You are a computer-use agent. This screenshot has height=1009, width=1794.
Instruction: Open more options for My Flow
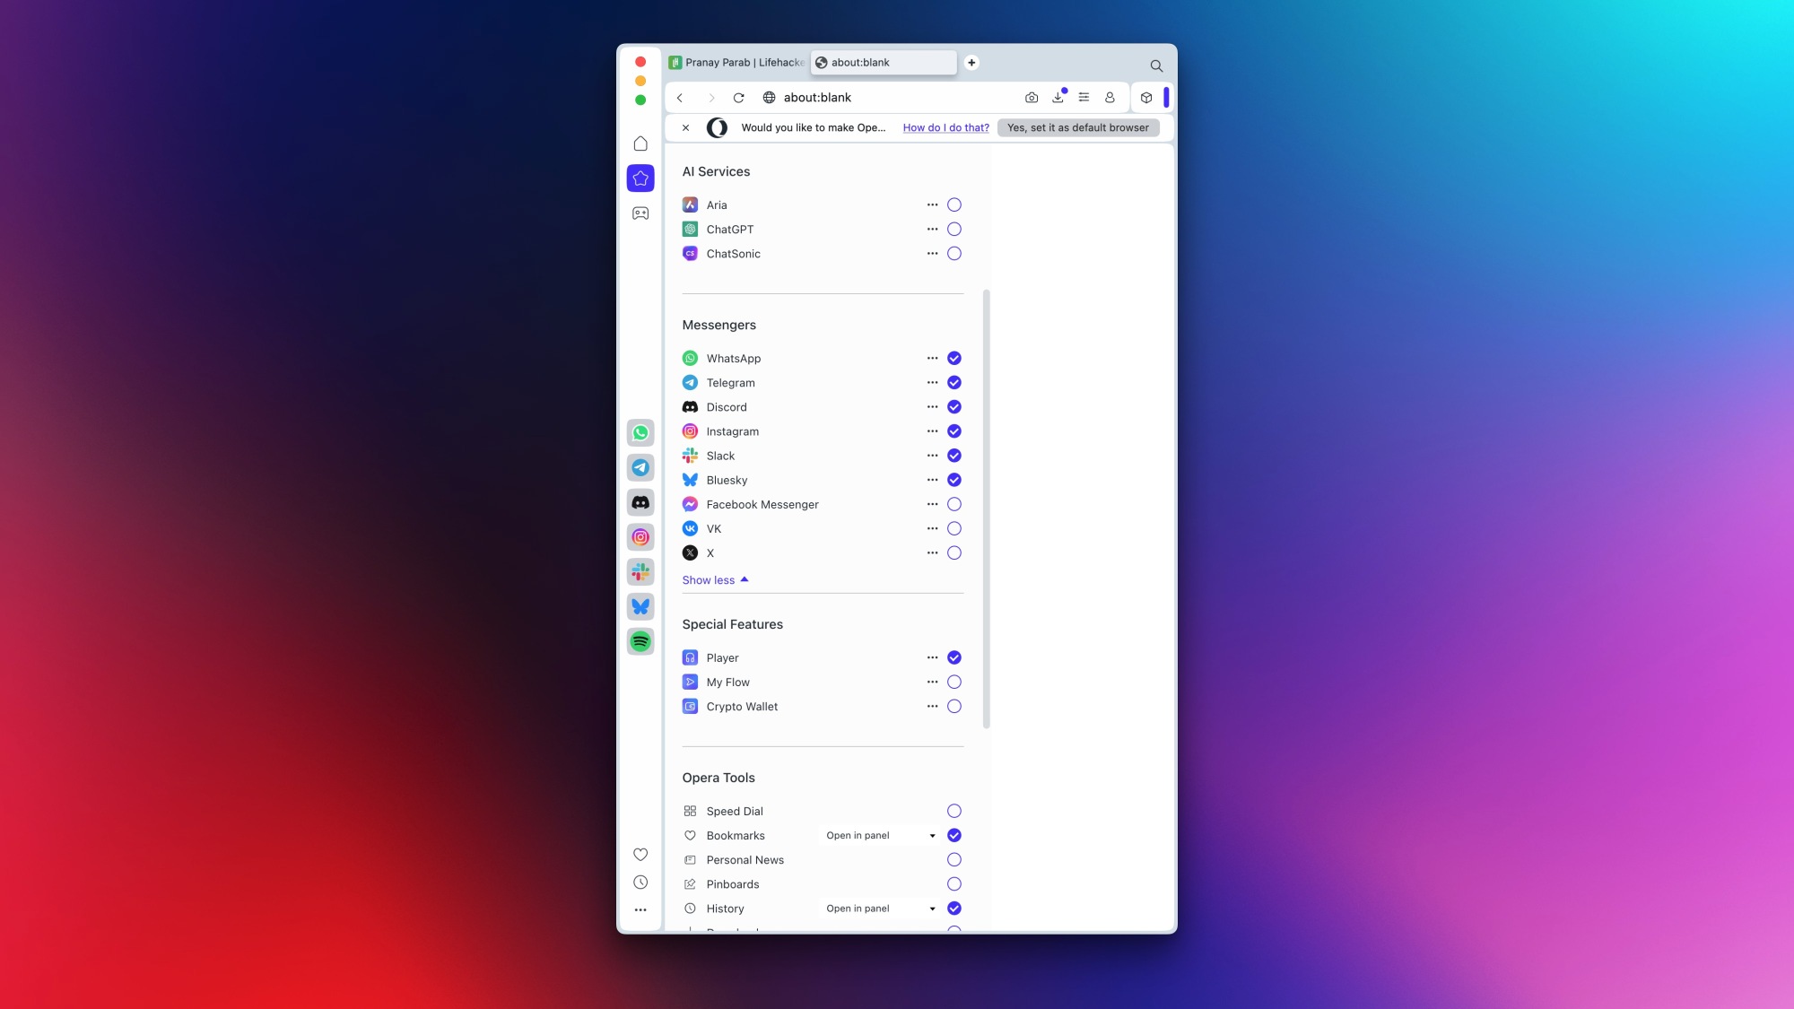(x=933, y=683)
